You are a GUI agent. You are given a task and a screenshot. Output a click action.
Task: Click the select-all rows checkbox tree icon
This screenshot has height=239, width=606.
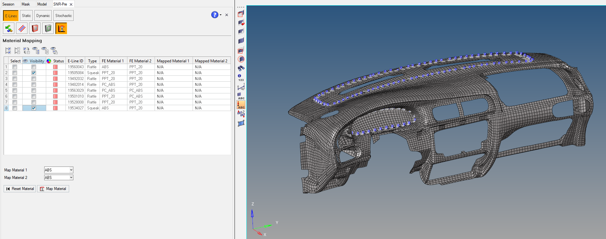coord(8,51)
